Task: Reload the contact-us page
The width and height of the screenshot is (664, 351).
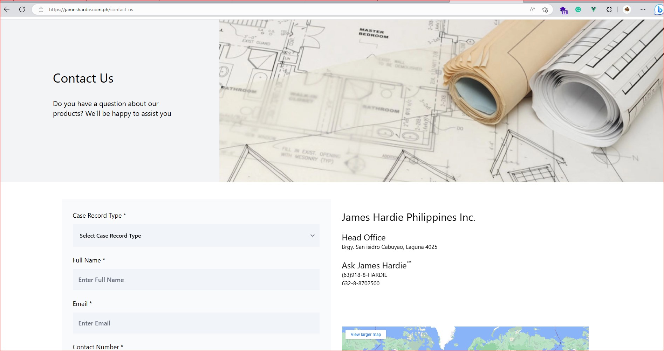Action: pyautogui.click(x=22, y=9)
